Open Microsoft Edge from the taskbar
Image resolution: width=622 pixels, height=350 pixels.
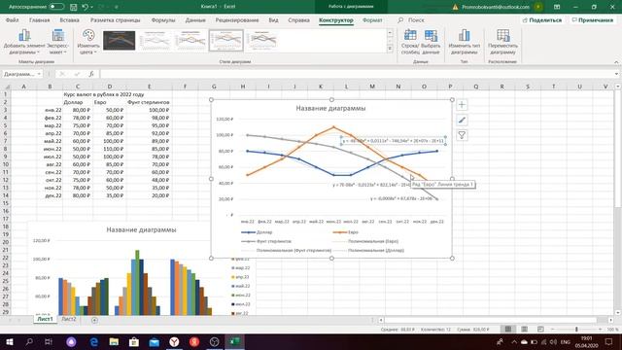pos(93,341)
